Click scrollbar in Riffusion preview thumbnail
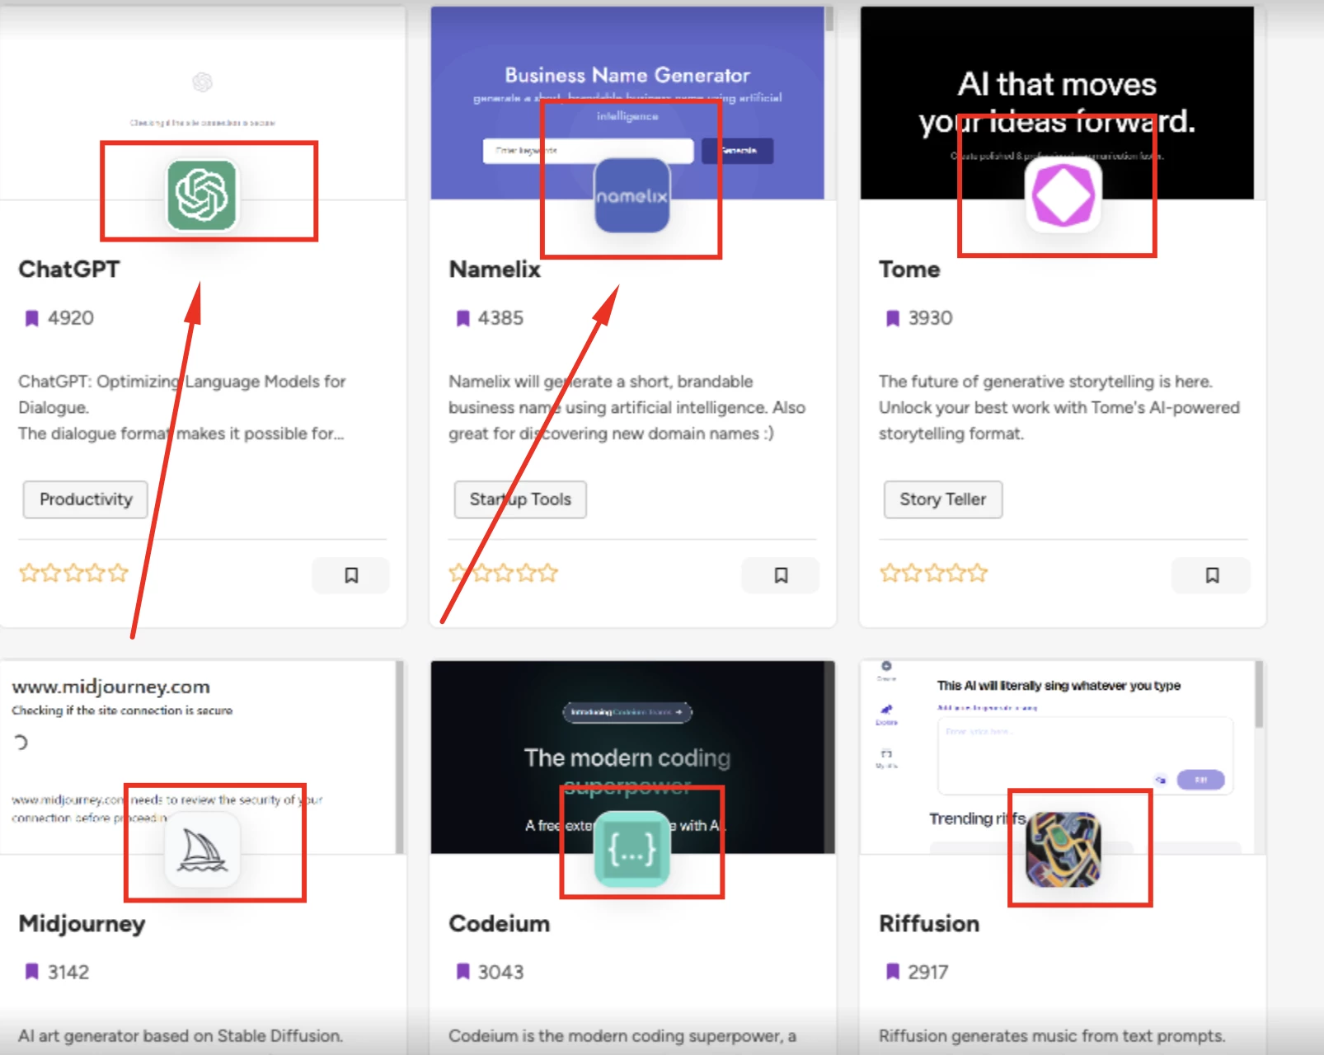This screenshot has width=1324, height=1055. click(x=1259, y=694)
